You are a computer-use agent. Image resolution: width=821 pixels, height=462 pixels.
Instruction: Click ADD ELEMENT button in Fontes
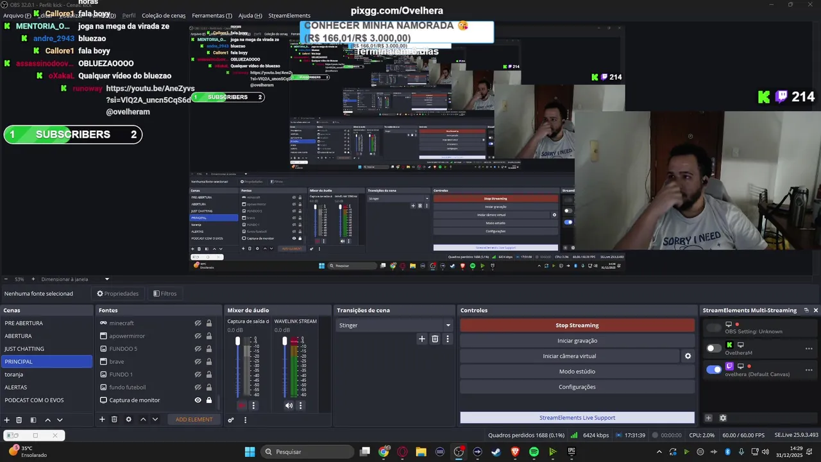[194, 420]
